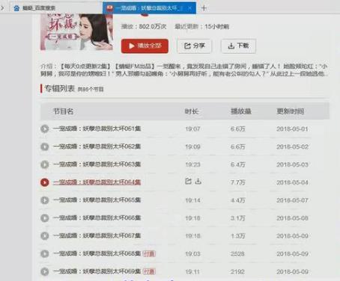This screenshot has width=340, height=281.
Task: Play episode 062 using its play icon
Action: tap(45, 146)
